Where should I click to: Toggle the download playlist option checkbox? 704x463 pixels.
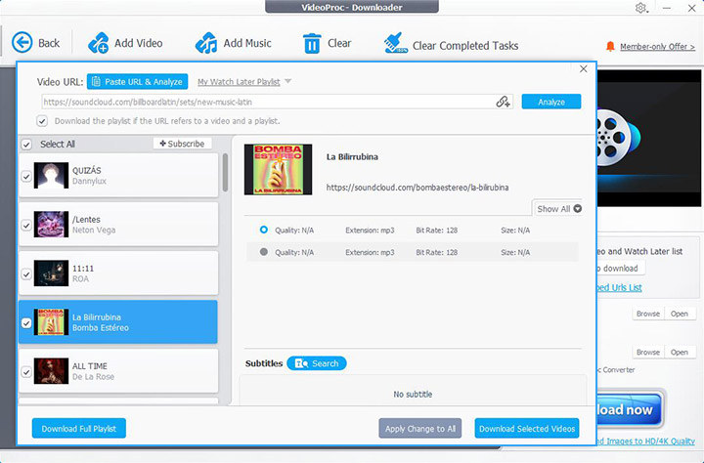click(42, 121)
